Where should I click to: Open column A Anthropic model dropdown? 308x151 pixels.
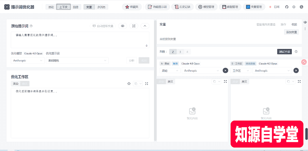pyautogui.click(x=201, y=70)
